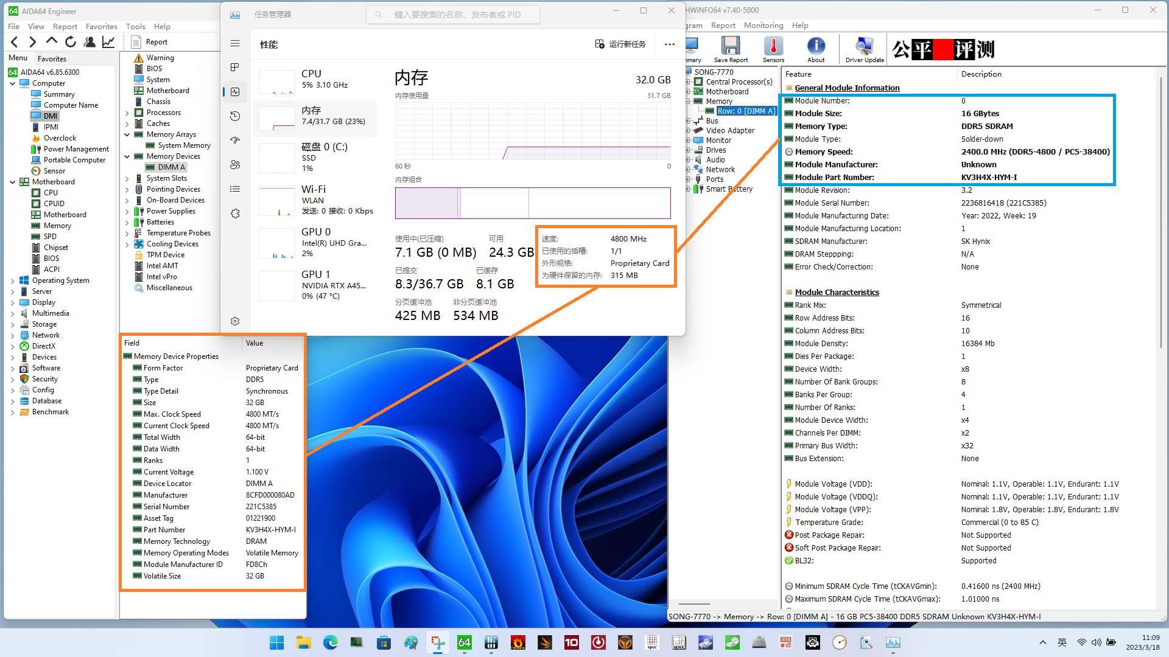Screen dimensions: 1169x657
Task: Expand System Slots node in DMI list
Action: [x=127, y=178]
